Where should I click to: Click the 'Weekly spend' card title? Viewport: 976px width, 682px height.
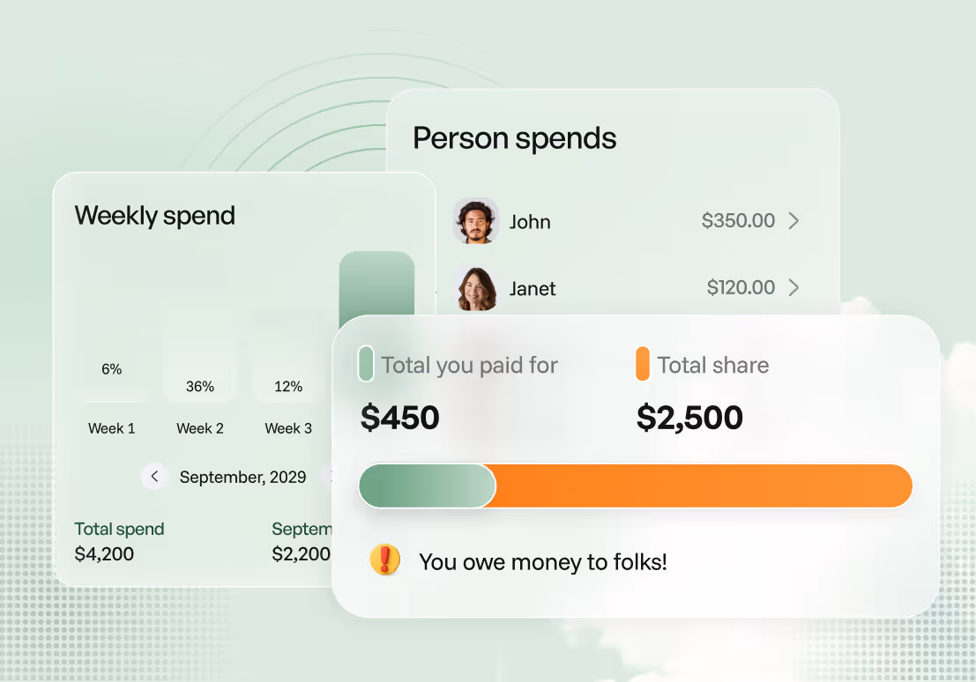155,216
